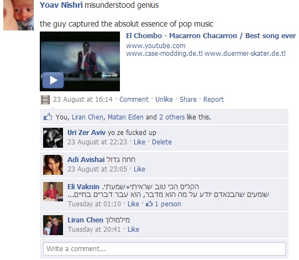Like Adi Avishai's comment

[139, 169]
